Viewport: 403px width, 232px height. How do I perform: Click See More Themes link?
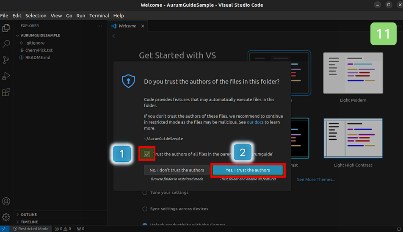pos(316,180)
